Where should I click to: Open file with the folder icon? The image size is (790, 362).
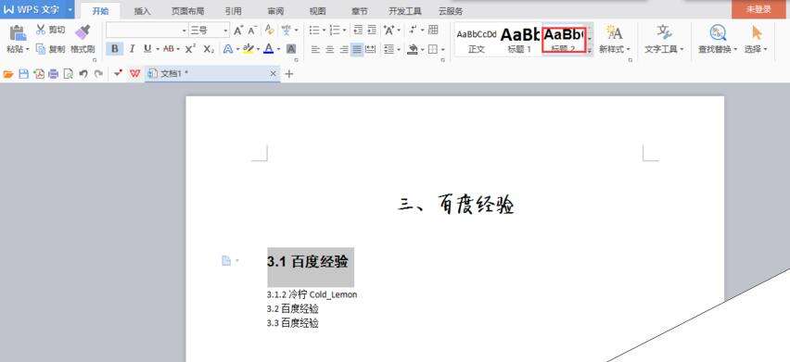tap(8, 74)
